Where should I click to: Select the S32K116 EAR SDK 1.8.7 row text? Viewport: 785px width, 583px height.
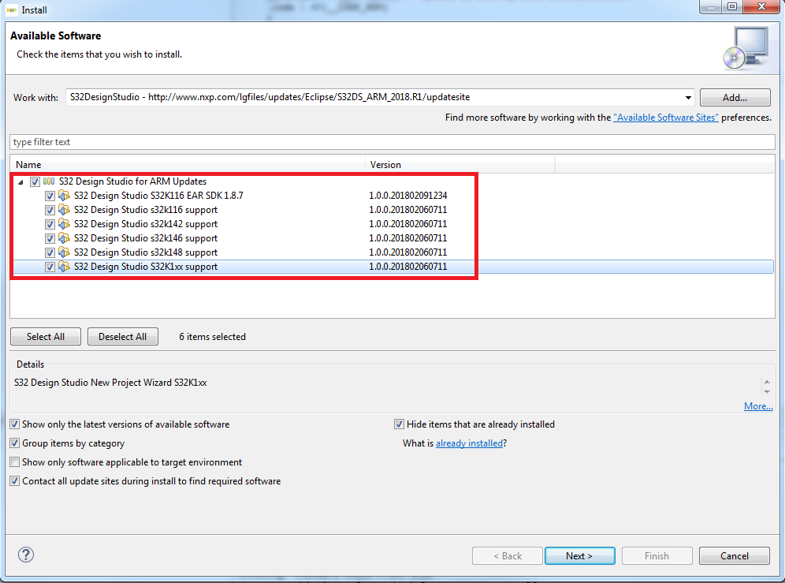158,196
